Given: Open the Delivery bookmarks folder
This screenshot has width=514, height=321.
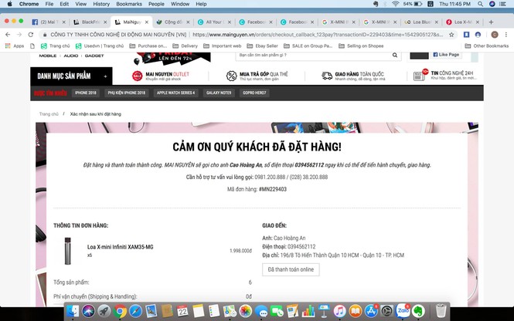Looking at the screenshot, I should tap(186, 46).
